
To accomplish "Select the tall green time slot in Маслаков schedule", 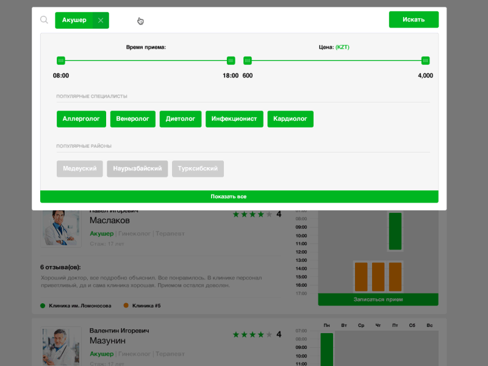I will 395,231.
